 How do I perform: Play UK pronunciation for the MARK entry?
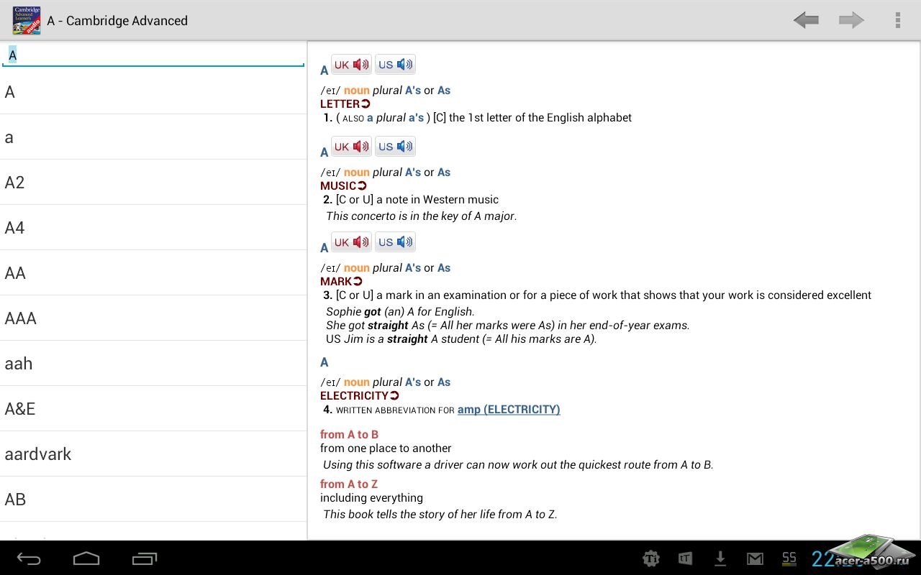[351, 242]
